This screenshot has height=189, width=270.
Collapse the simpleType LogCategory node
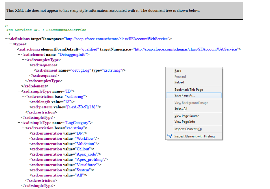click(x=19, y=123)
